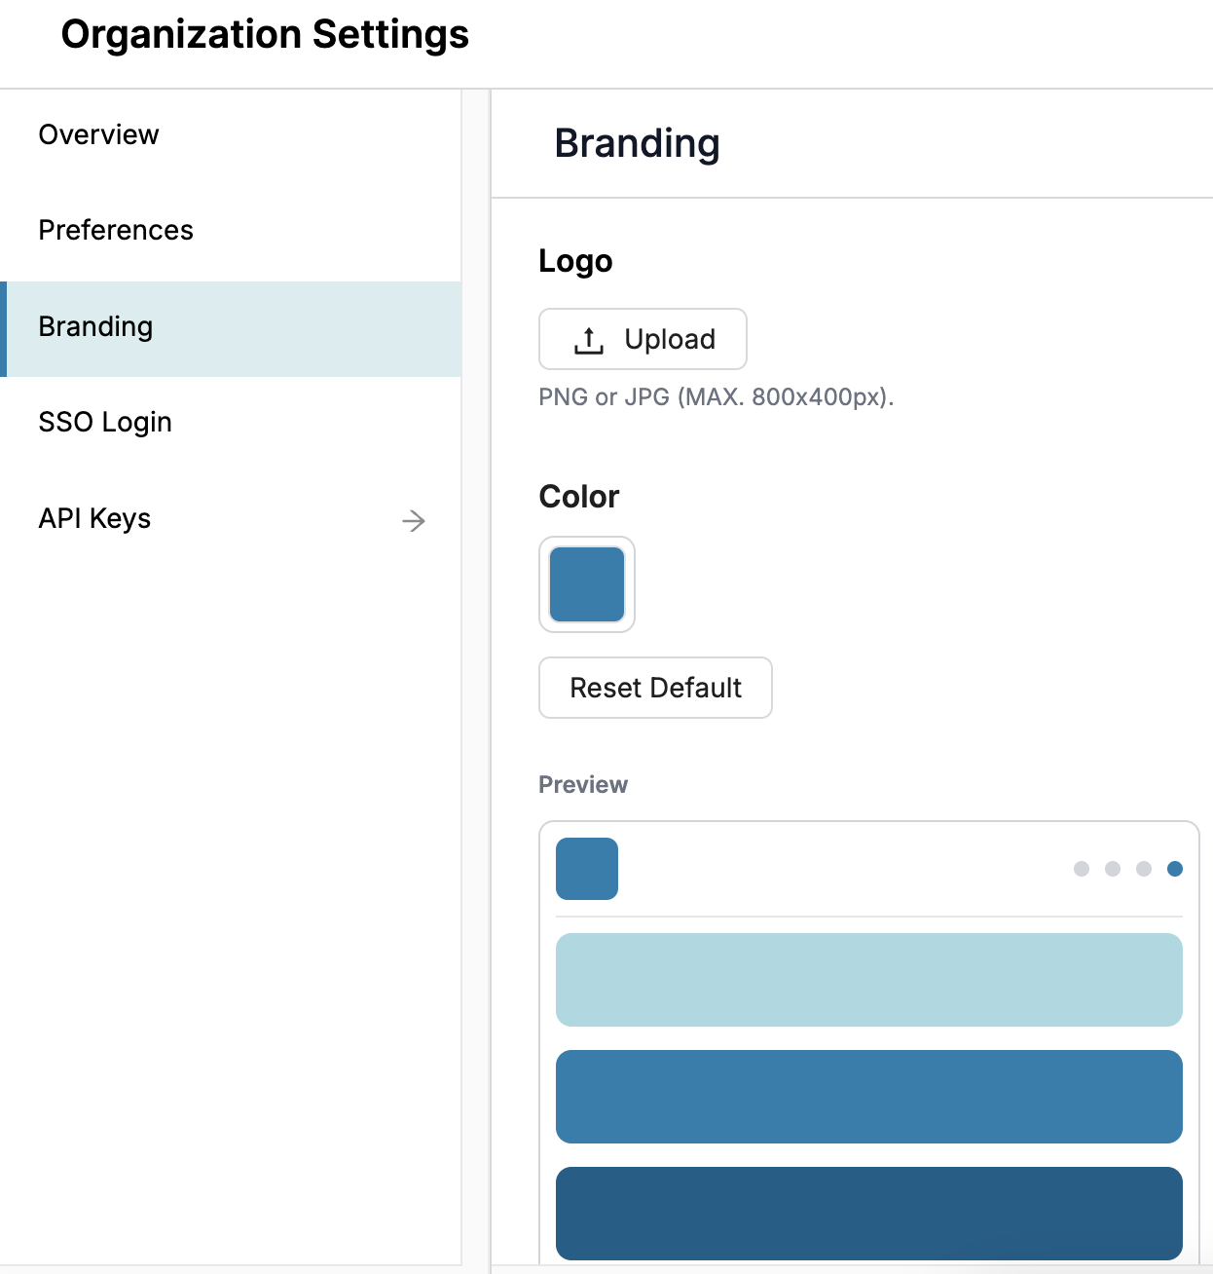
Task: Click the second gray preview dot
Action: click(x=1113, y=869)
